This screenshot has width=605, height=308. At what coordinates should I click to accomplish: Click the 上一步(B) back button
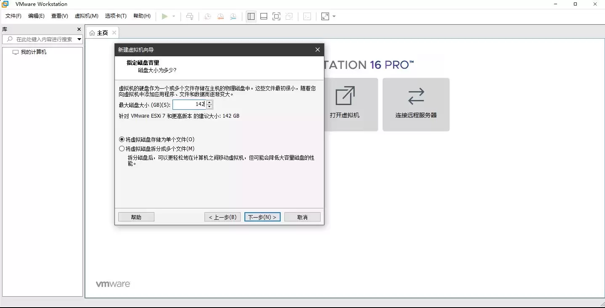223,217
